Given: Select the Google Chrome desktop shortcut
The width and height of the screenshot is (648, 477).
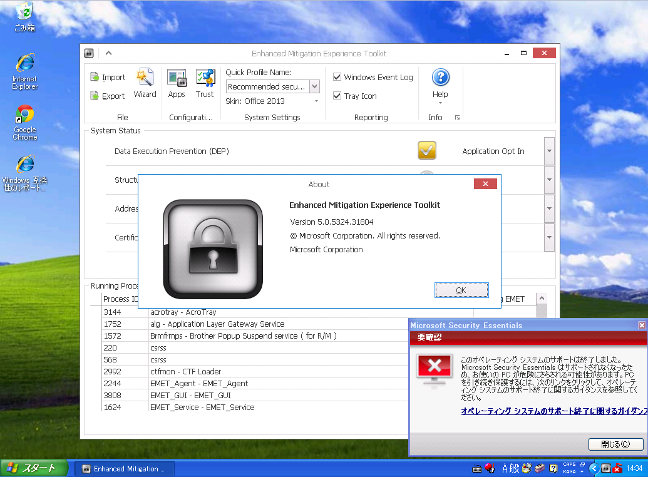Looking at the screenshot, I should pyautogui.click(x=25, y=123).
